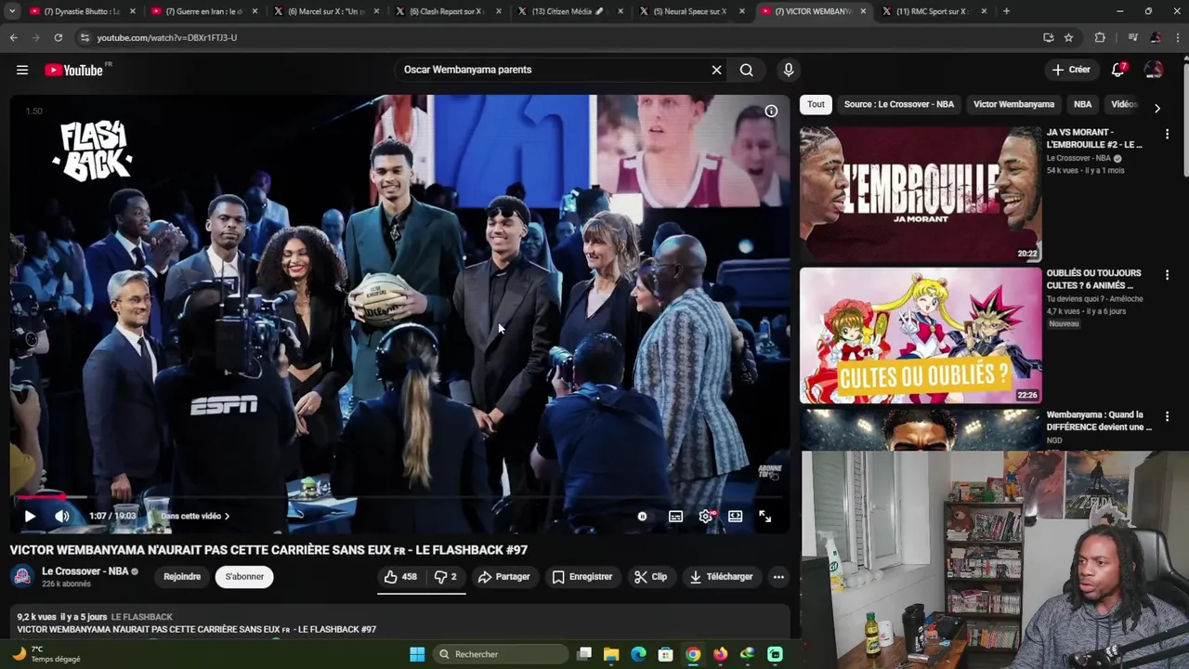Open Task View on the taskbar
Image resolution: width=1189 pixels, height=669 pixels.
(584, 654)
